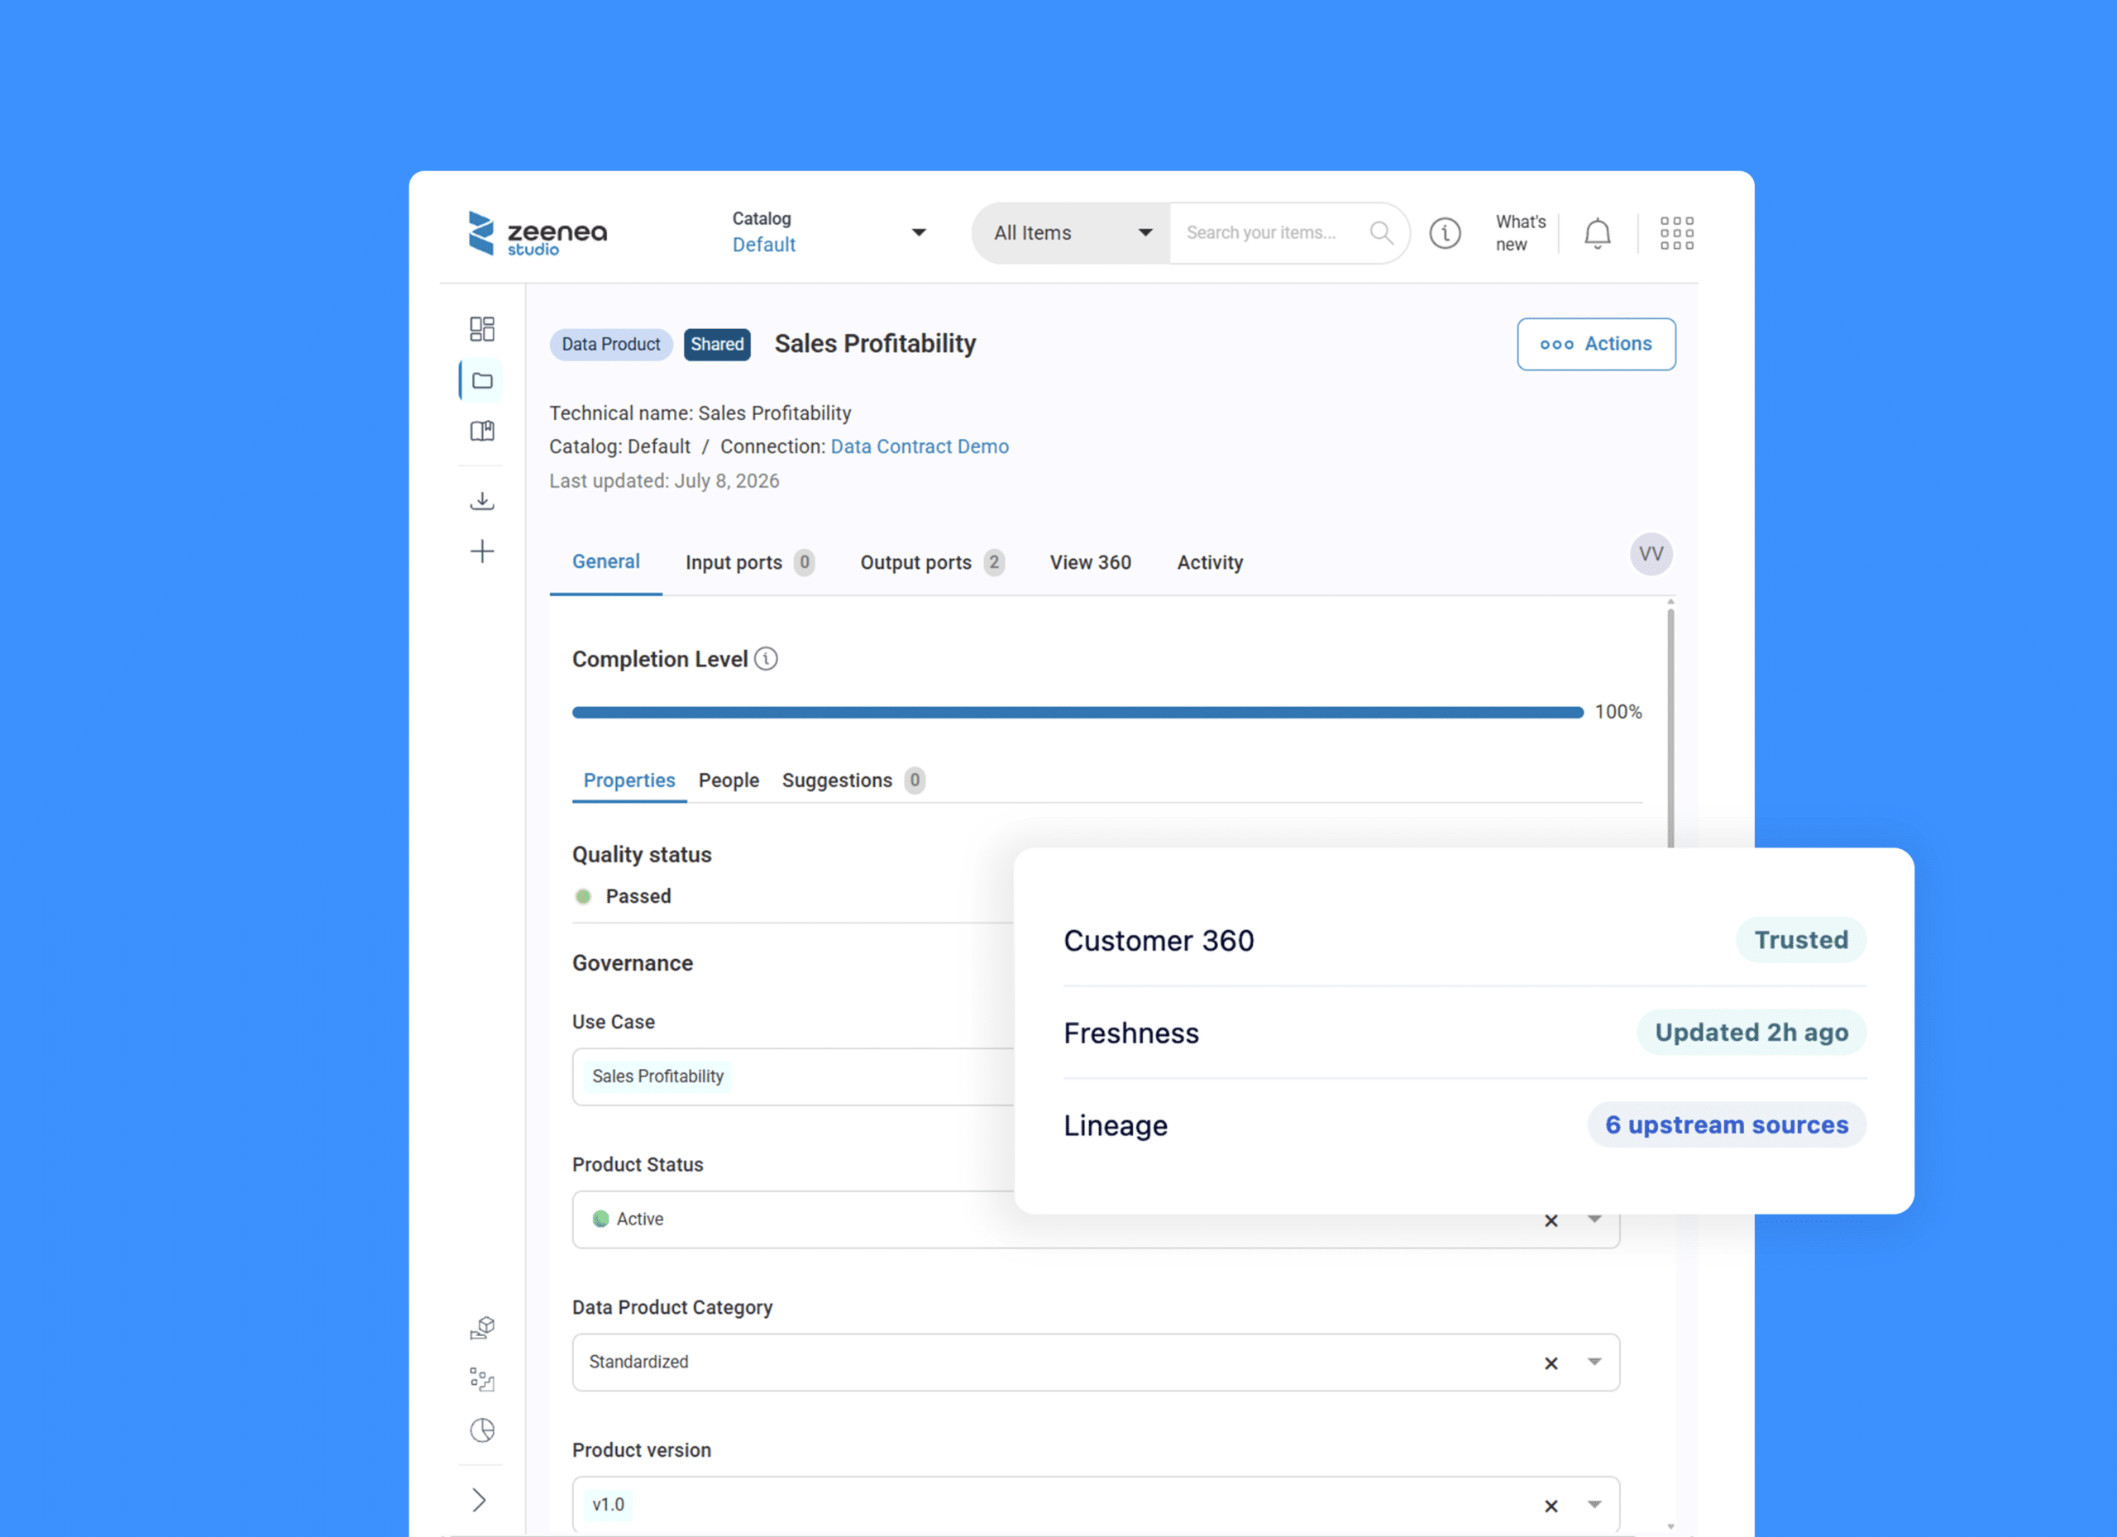Screen dimensions: 2117x1537
Task: Click the Actions button
Action: click(x=1596, y=344)
